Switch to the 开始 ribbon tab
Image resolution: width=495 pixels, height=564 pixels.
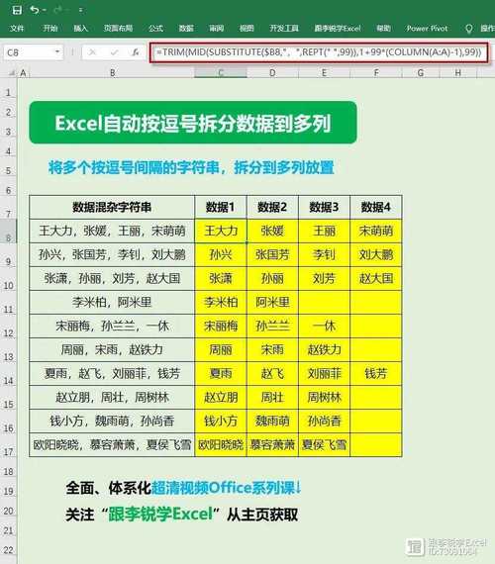pos(50,28)
